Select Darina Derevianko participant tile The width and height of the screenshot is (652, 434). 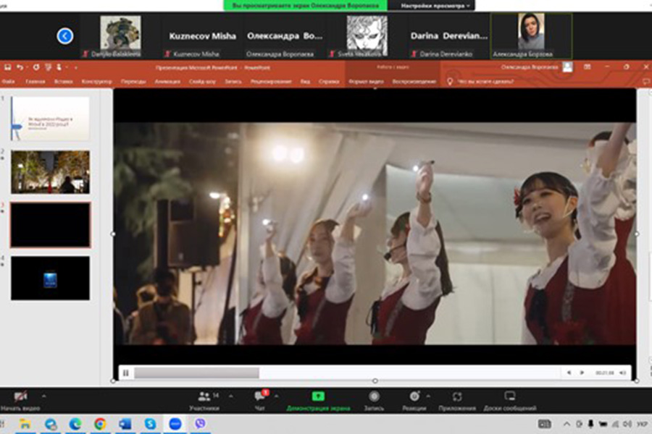click(x=448, y=36)
